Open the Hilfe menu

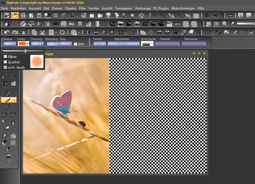(x=201, y=8)
